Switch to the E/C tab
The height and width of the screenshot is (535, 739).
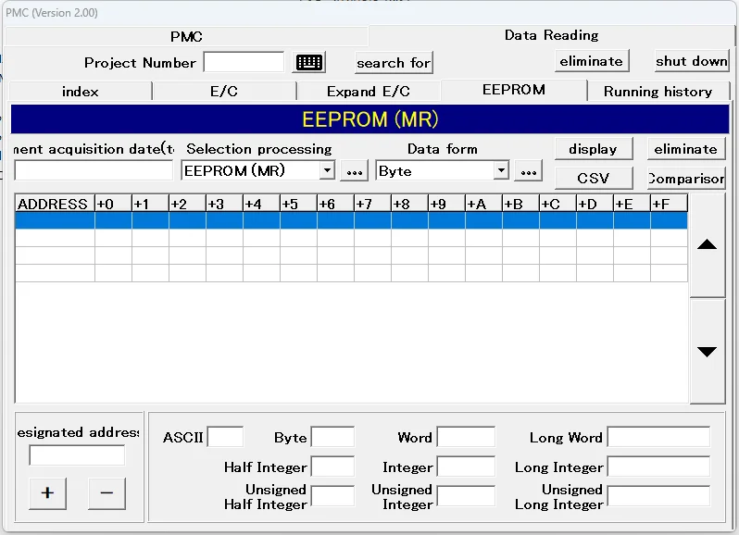click(x=224, y=92)
